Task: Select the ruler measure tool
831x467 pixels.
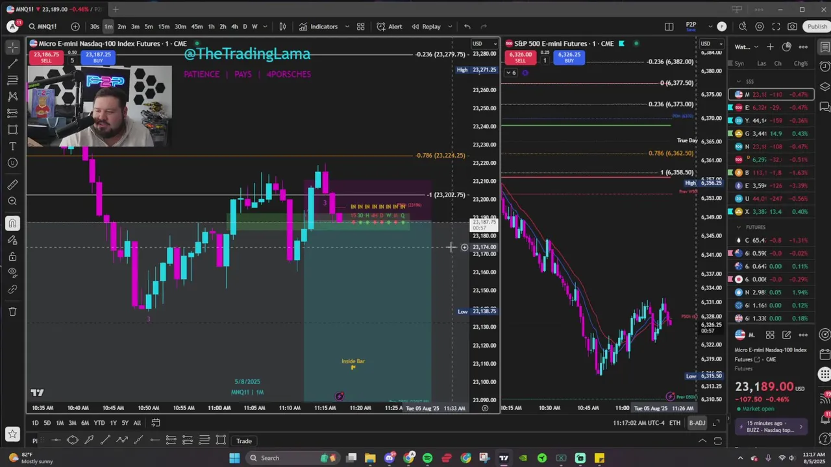Action: point(12,185)
